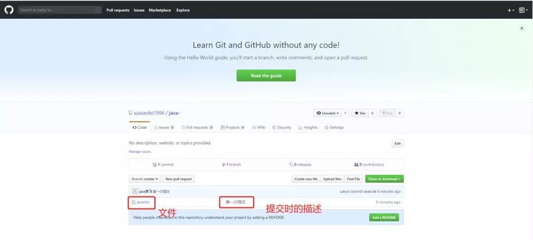This screenshot has width=533, height=240.
Task: Open xuxiaofei1996 user profile link
Action: click(x=149, y=113)
